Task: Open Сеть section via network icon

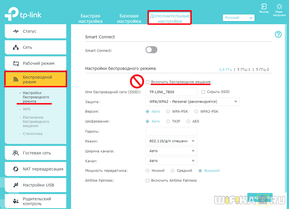Action: click(16, 47)
